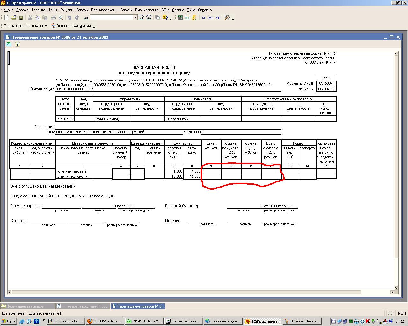Open the SRM menu
Viewport: 408px width, 326px height.
[x=165, y=10]
